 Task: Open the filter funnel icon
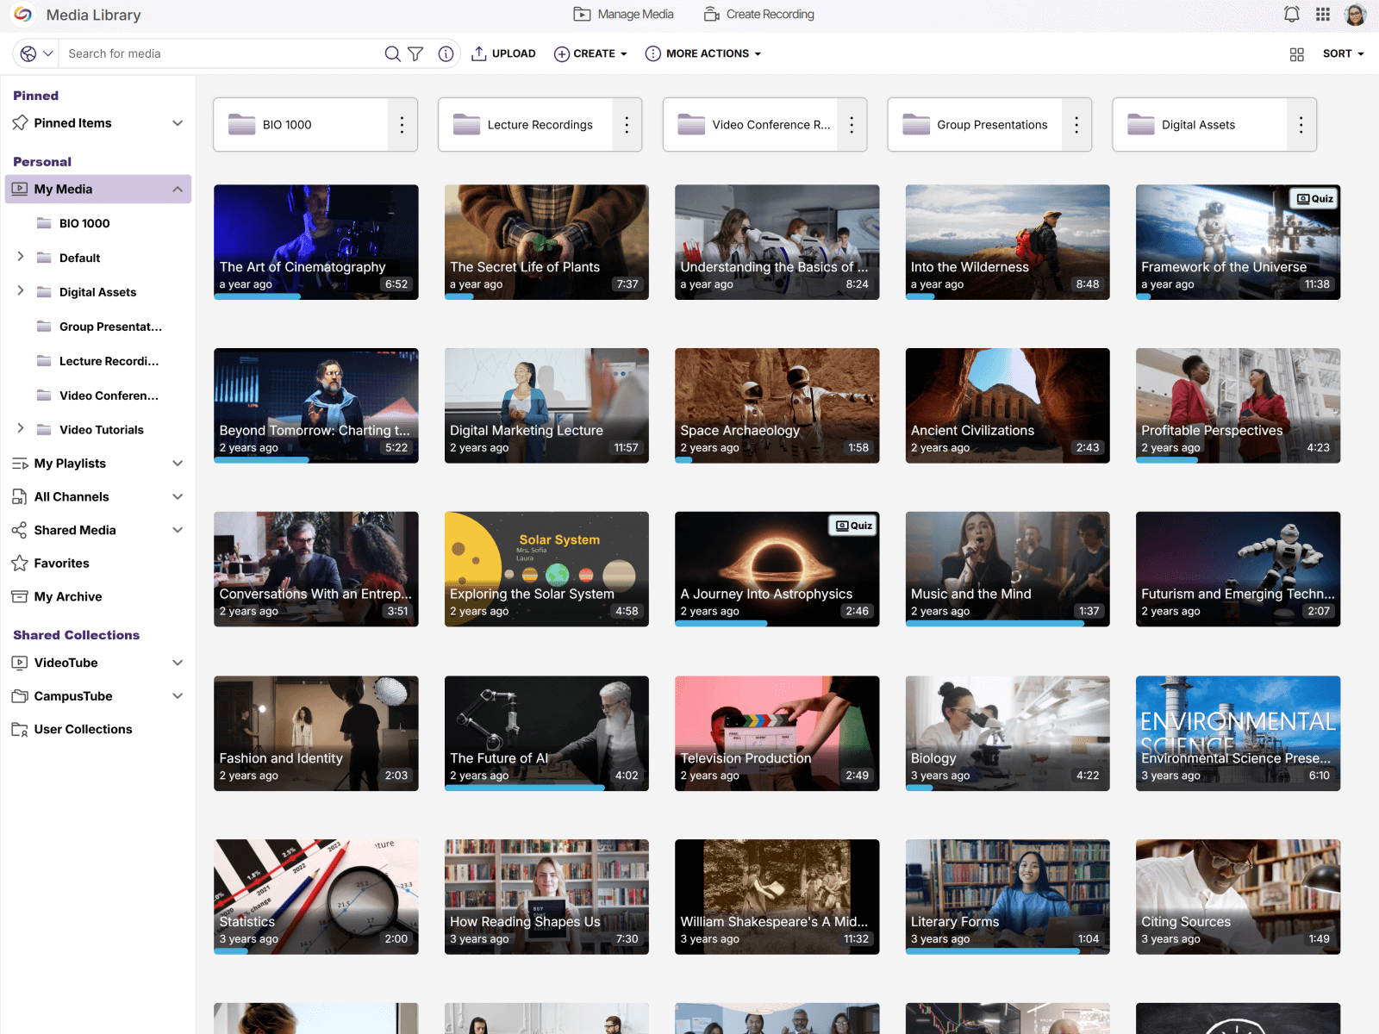pyautogui.click(x=415, y=53)
